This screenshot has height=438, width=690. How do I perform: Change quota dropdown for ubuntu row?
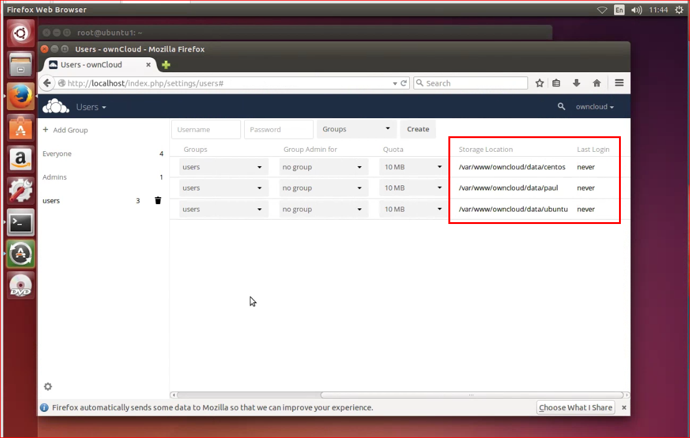[x=413, y=209]
